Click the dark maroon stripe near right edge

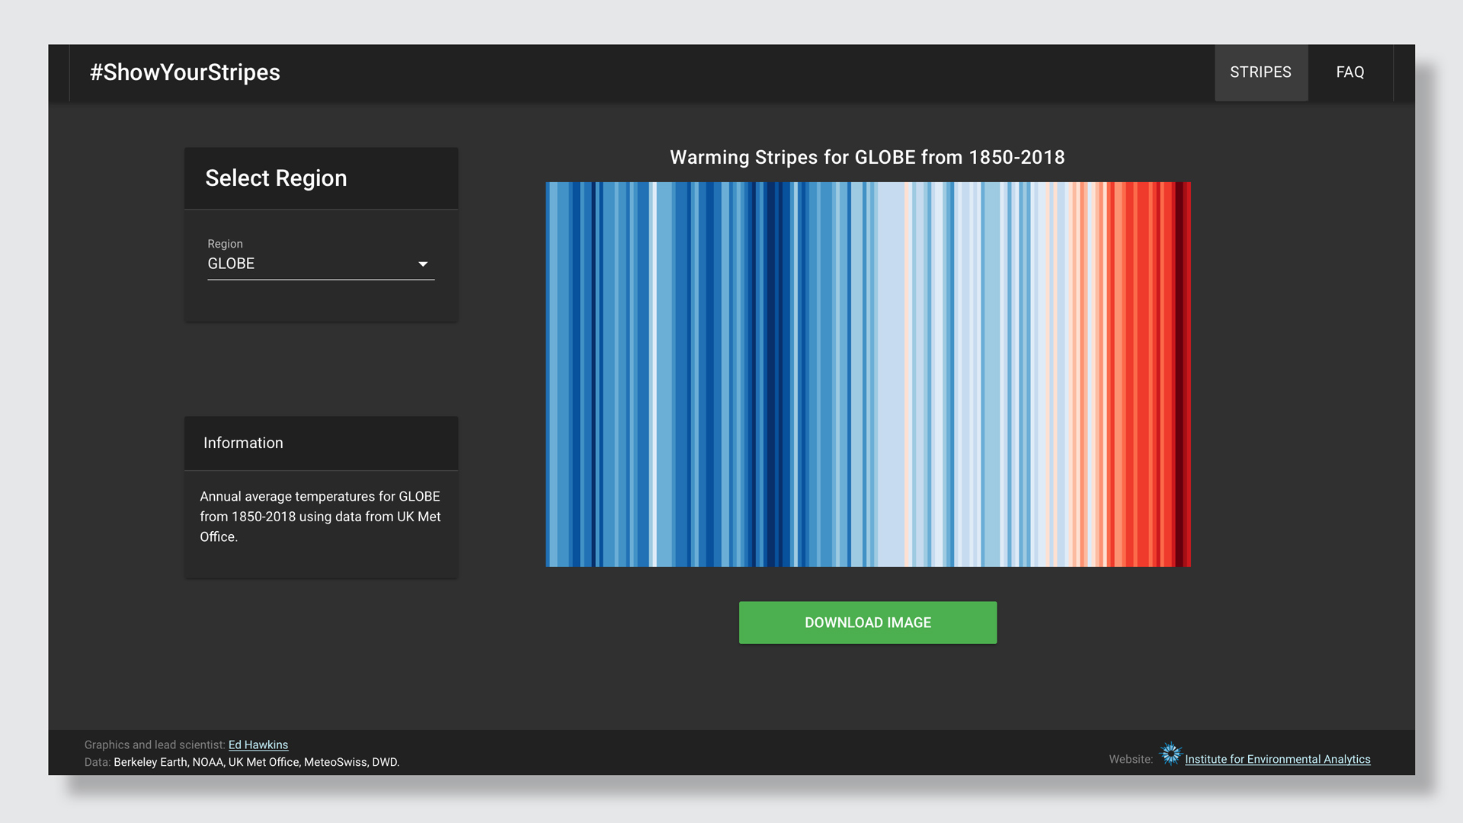[1180, 373]
